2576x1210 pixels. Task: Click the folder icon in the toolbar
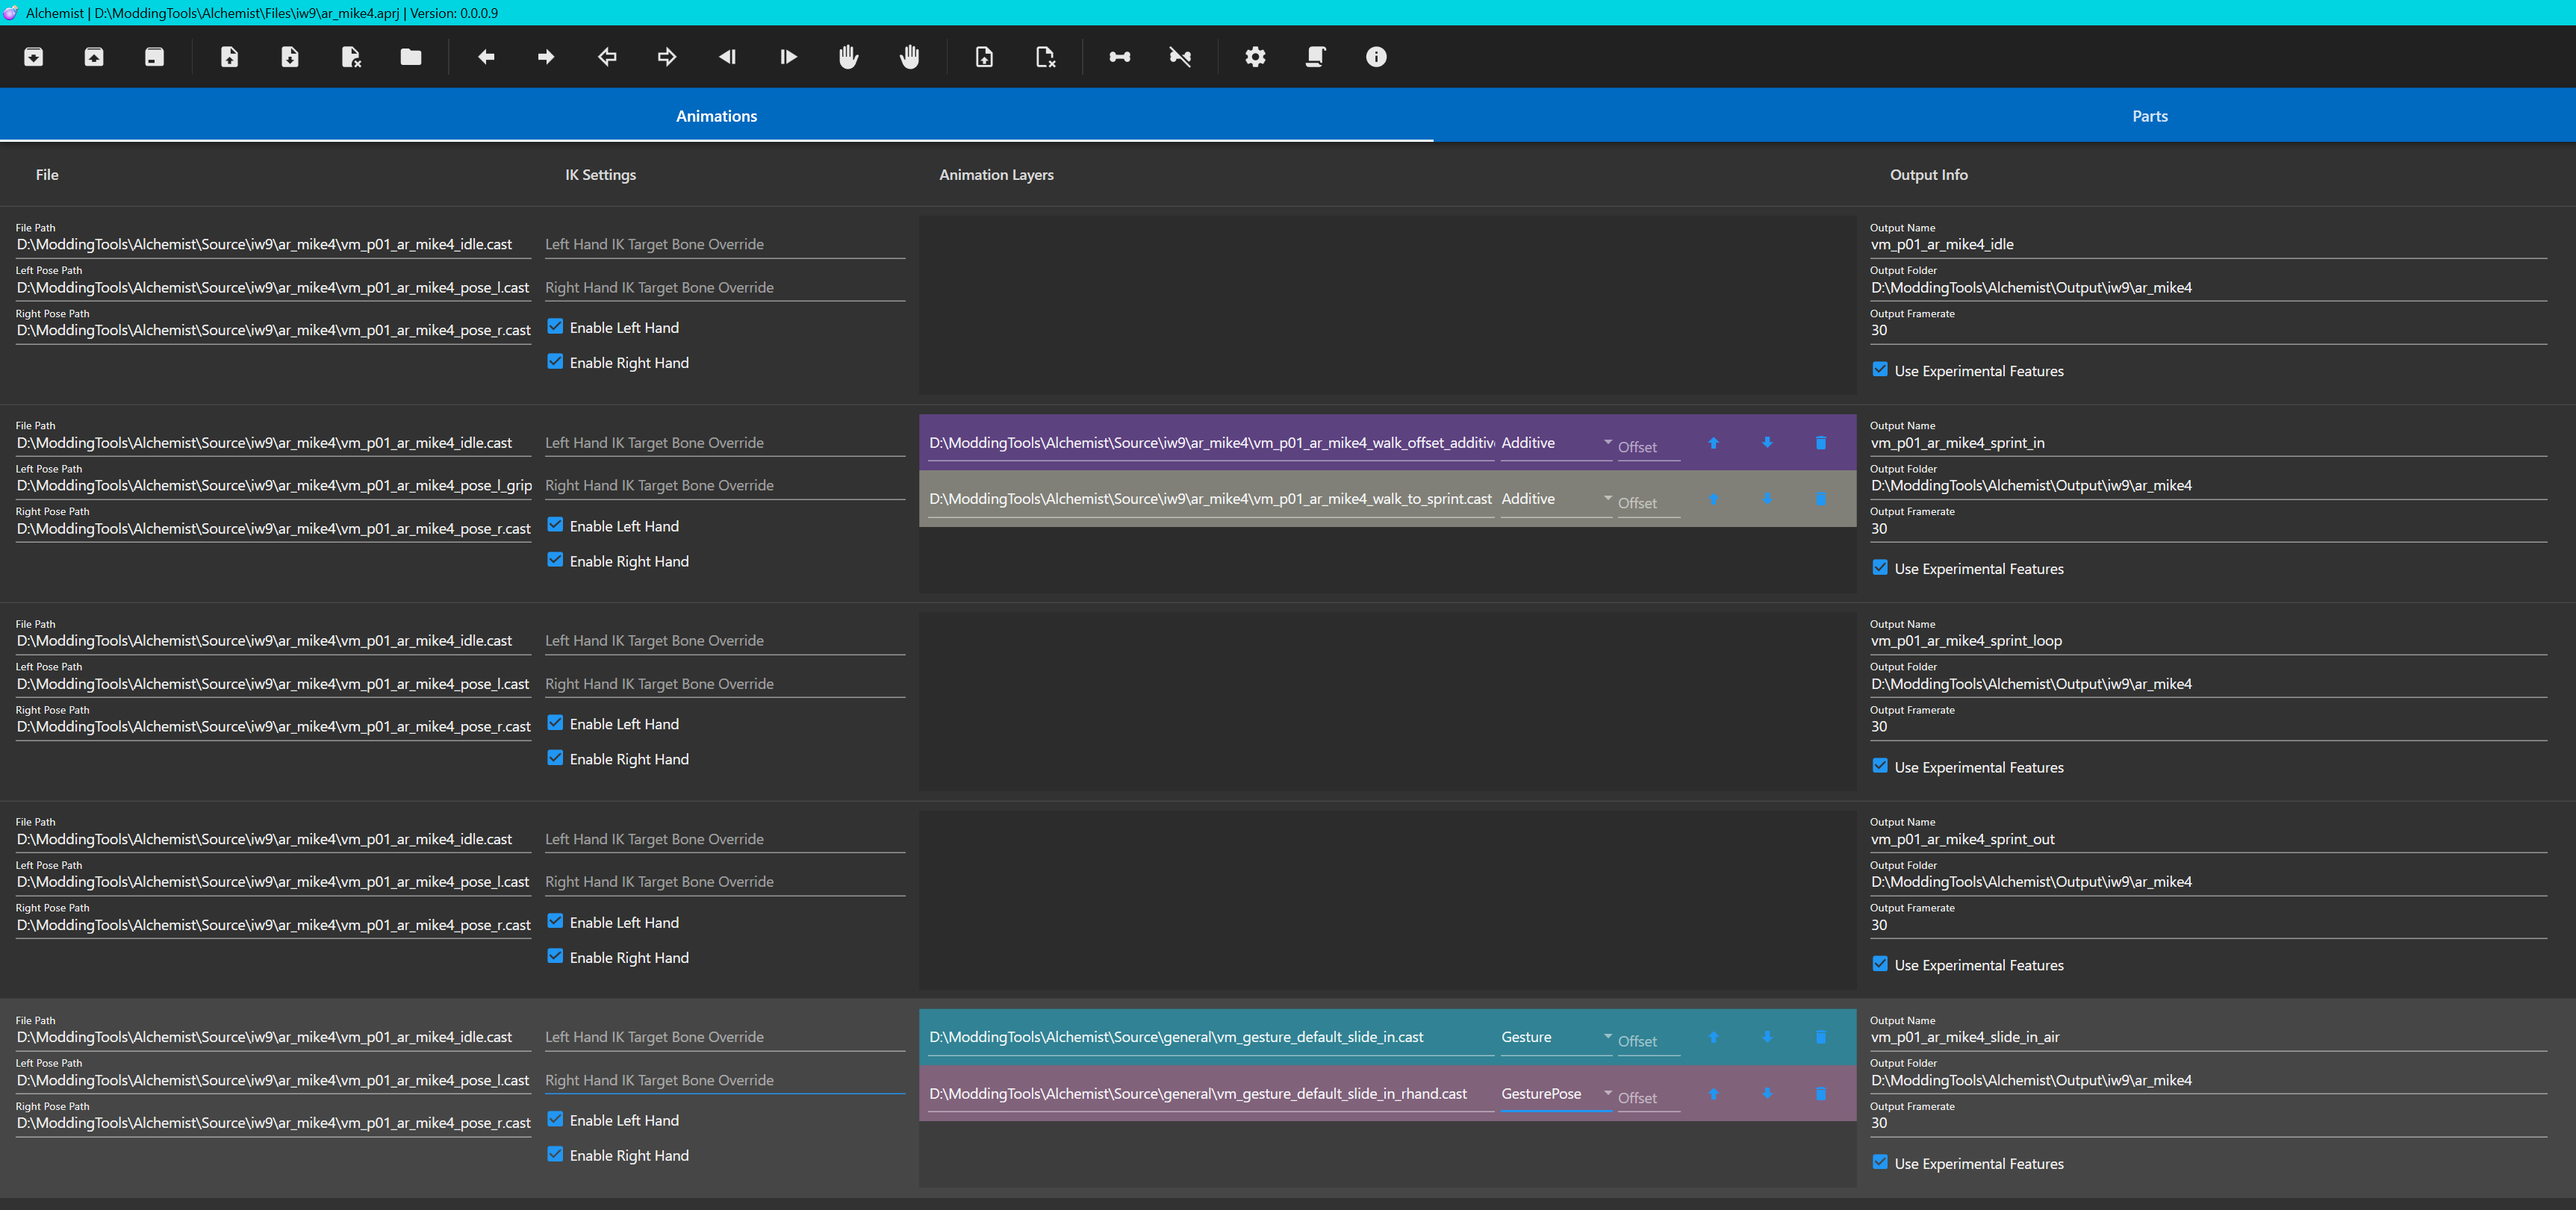(x=411, y=57)
